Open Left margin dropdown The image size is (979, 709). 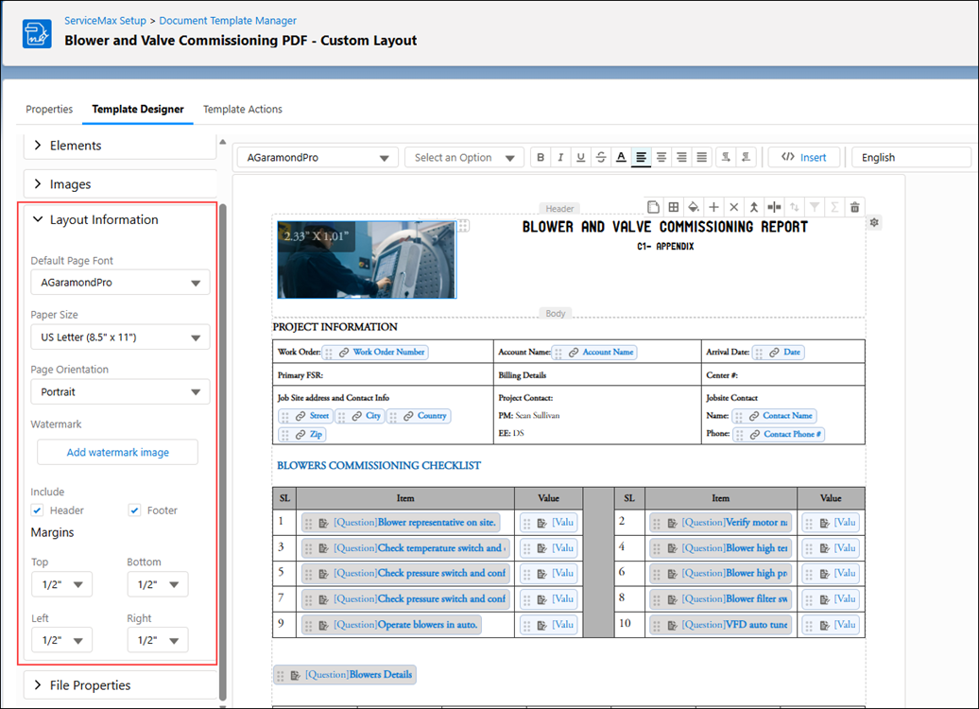[x=61, y=640]
